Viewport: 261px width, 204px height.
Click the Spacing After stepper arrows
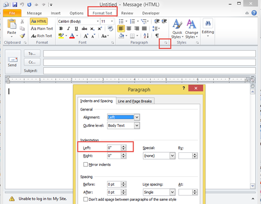pos(123,192)
